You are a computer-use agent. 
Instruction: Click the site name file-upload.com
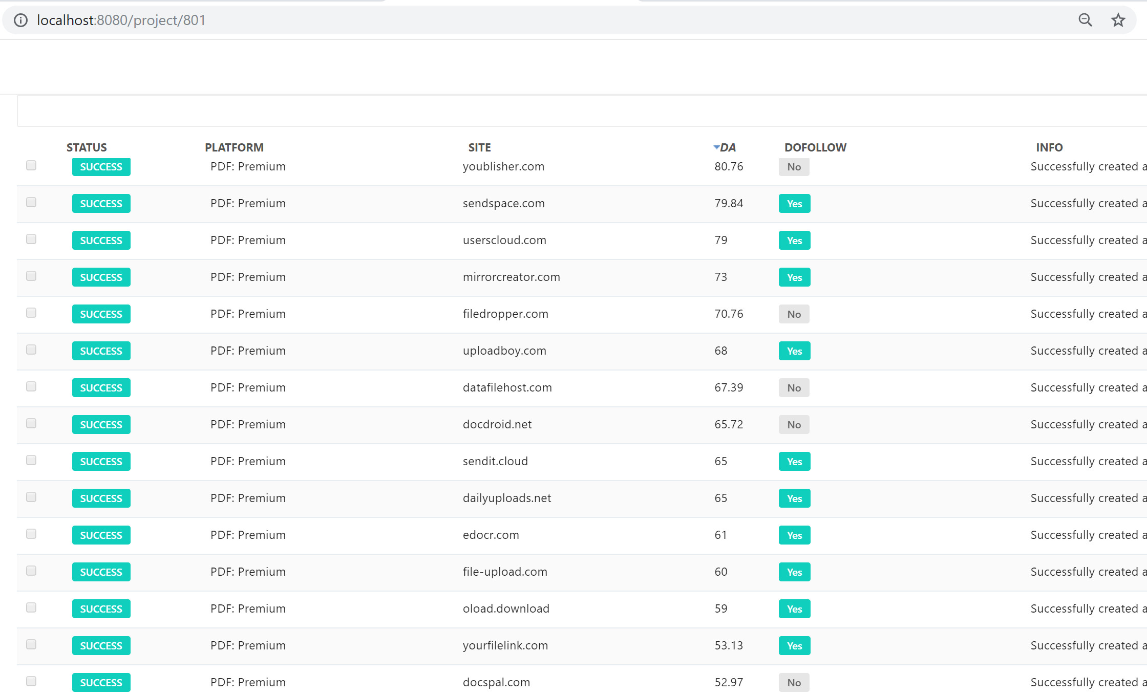point(505,572)
